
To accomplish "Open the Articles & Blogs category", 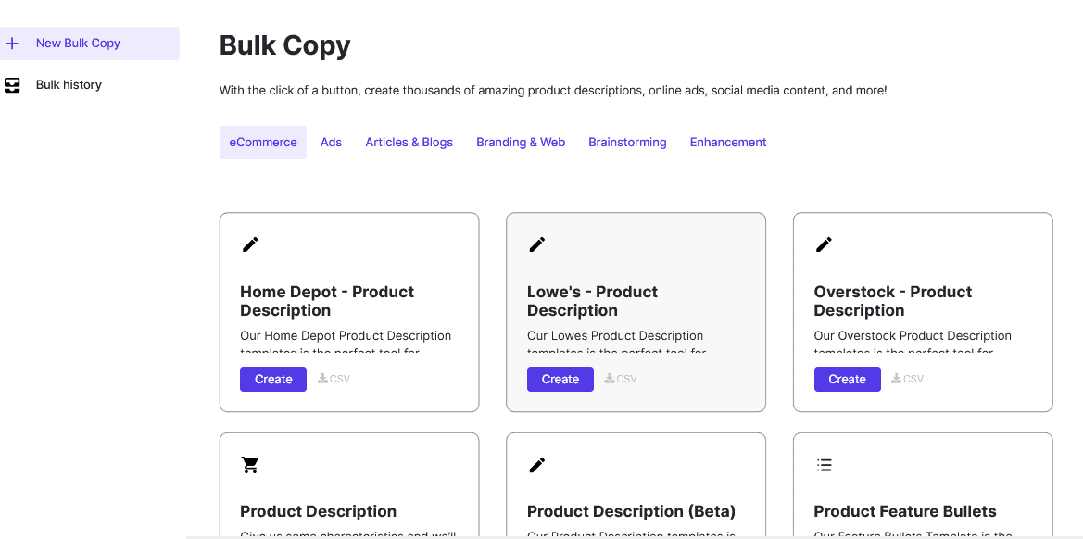I will (x=409, y=142).
